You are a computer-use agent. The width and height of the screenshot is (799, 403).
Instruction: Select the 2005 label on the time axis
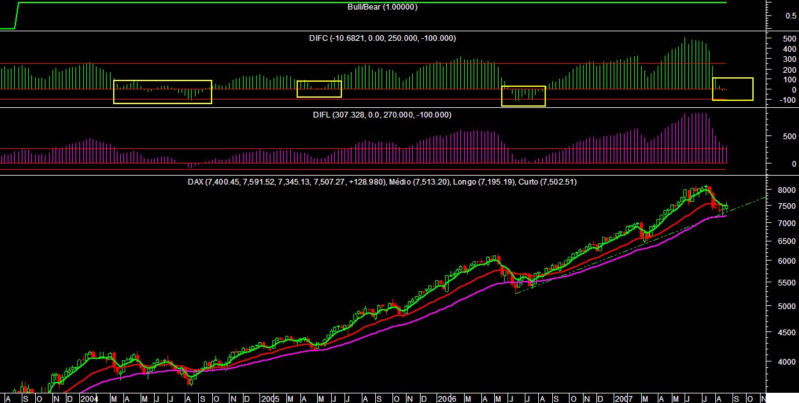tap(270, 397)
